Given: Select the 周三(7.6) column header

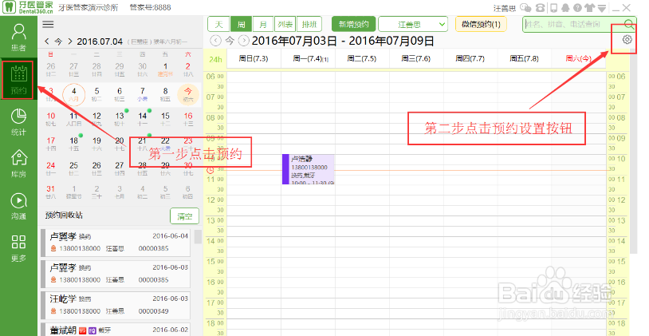Looking at the screenshot, I should click(x=416, y=58).
